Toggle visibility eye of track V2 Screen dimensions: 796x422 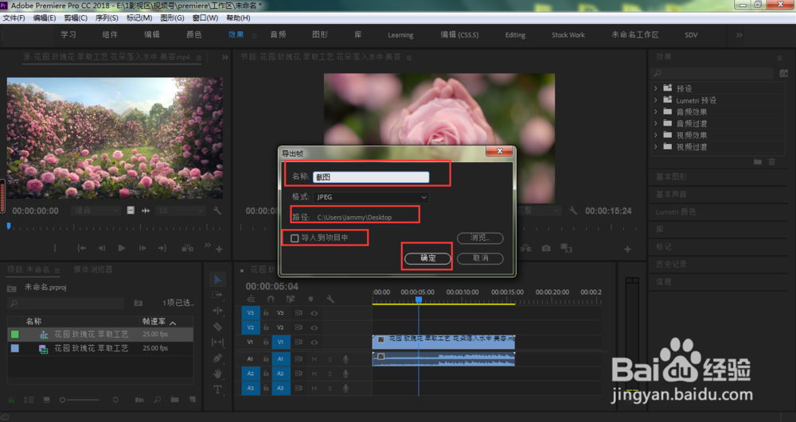pyautogui.click(x=314, y=327)
